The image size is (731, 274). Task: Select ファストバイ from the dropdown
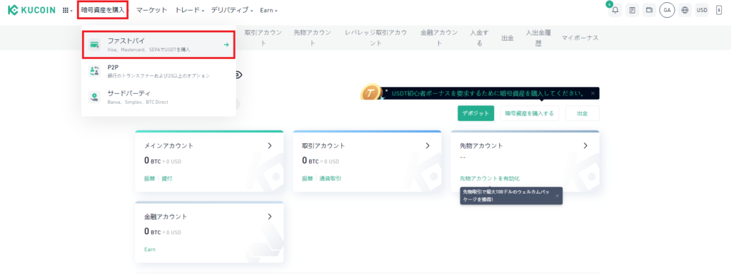coord(158,45)
